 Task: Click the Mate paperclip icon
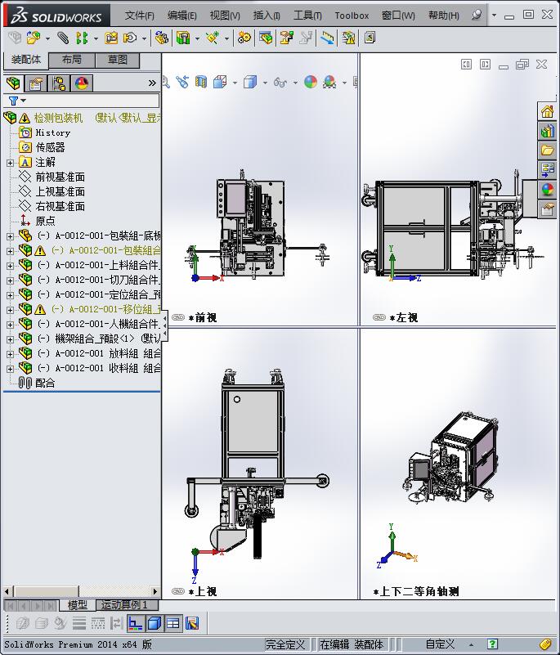point(63,38)
